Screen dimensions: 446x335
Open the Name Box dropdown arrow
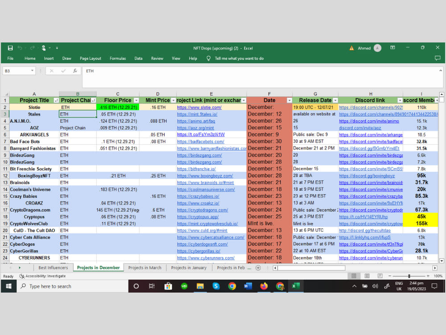tap(32, 71)
